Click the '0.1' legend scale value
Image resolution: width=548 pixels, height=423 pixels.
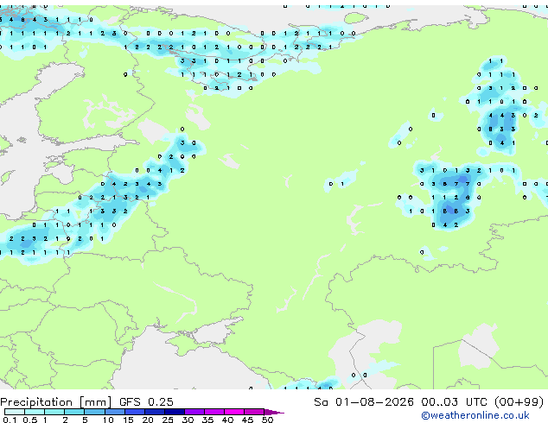pos(9,420)
